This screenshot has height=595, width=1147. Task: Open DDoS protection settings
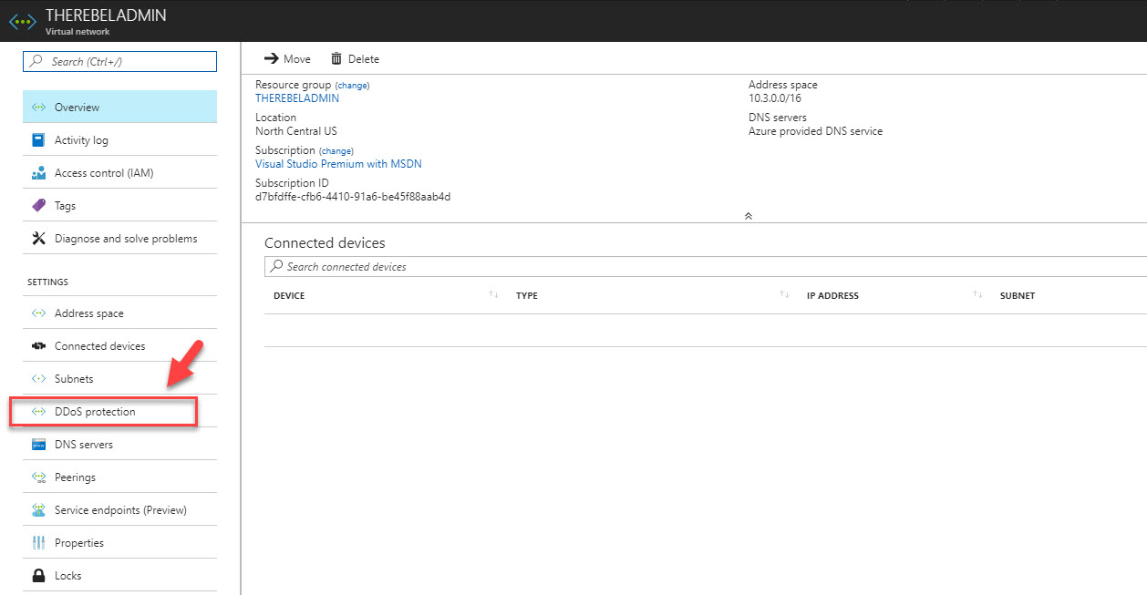(x=95, y=412)
